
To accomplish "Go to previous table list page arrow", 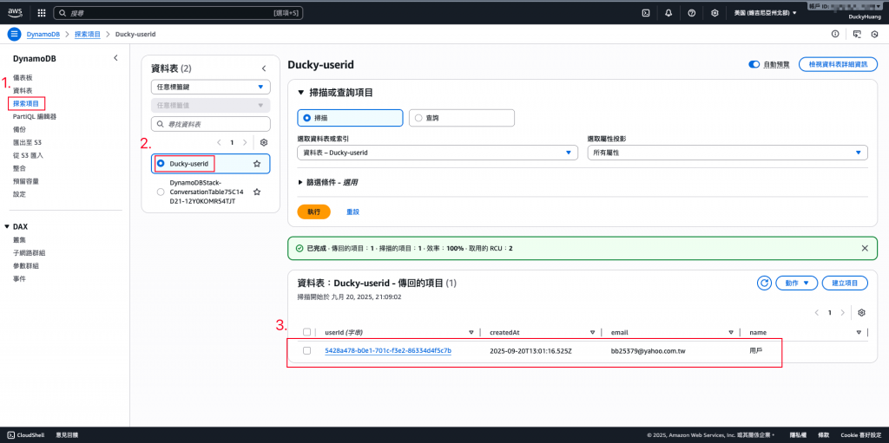I will (x=219, y=142).
